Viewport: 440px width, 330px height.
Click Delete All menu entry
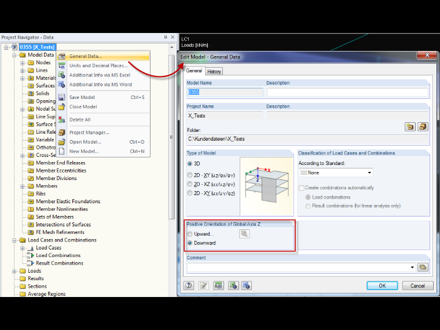pos(103,119)
